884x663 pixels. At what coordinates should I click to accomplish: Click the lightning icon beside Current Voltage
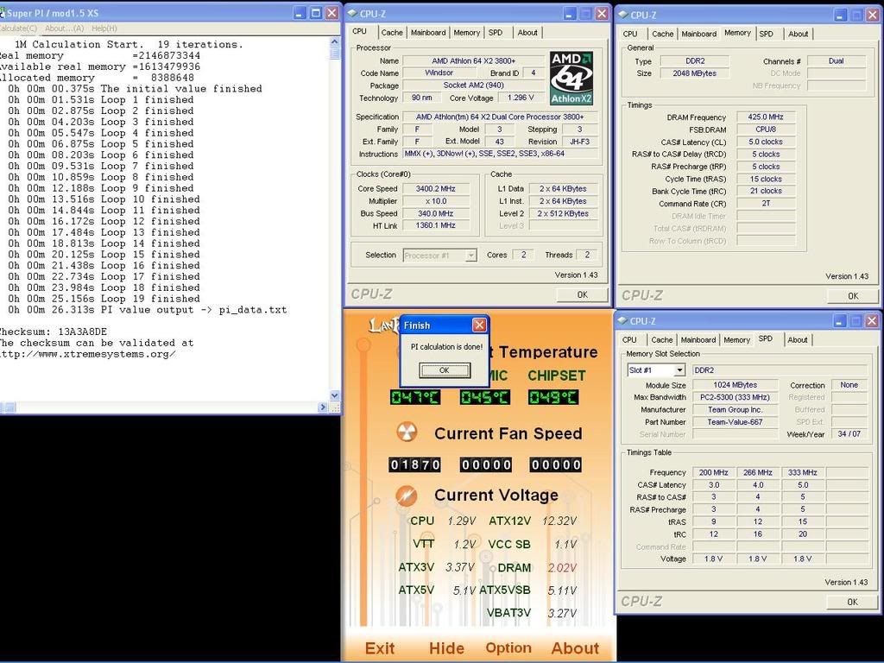click(407, 496)
